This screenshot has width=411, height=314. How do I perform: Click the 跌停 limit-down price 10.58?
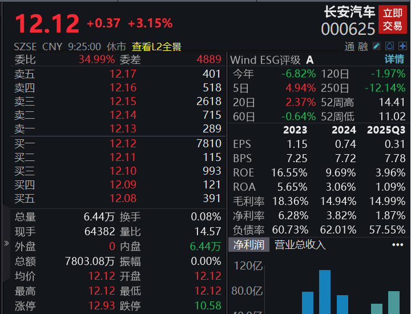click(208, 305)
